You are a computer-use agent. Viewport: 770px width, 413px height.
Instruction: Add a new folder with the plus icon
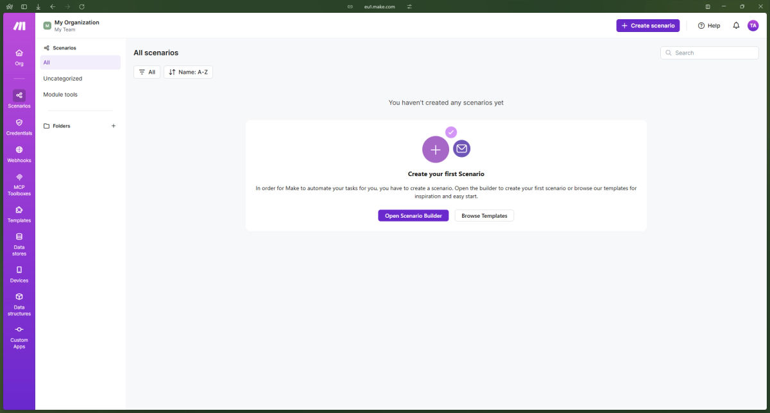(114, 126)
